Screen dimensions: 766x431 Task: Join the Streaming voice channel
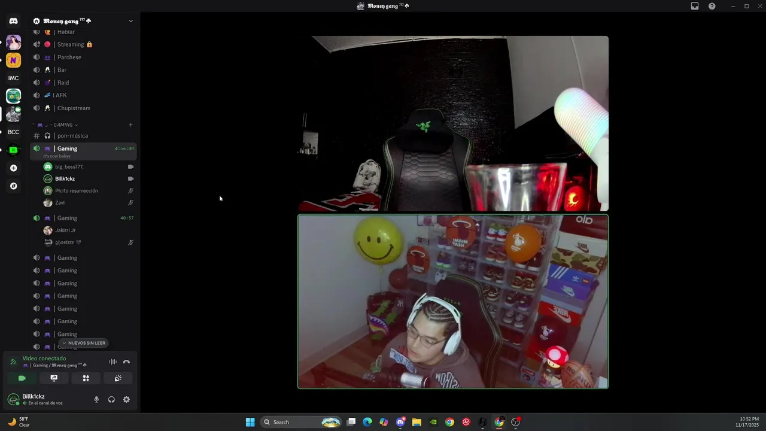coord(84,44)
